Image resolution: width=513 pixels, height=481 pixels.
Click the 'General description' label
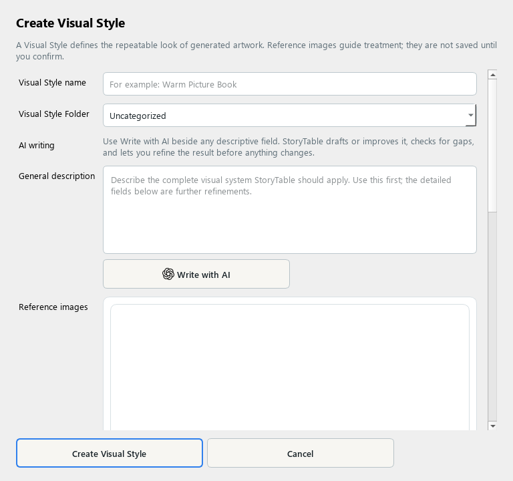point(57,176)
